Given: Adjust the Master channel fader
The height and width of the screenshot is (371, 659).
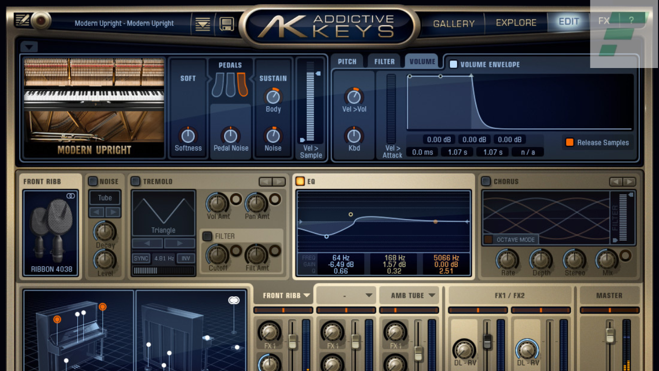Looking at the screenshot, I should tap(610, 336).
